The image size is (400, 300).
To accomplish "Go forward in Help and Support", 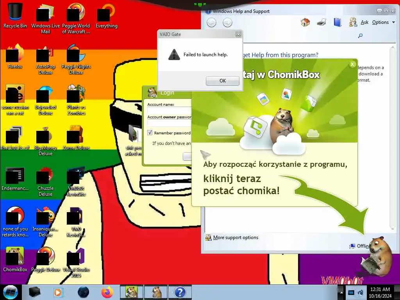I will 227,23.
